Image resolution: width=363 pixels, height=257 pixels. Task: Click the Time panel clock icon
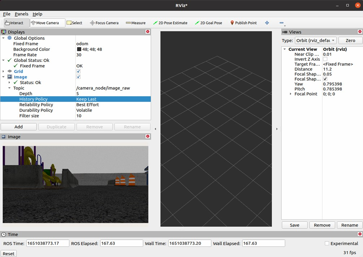4,235
